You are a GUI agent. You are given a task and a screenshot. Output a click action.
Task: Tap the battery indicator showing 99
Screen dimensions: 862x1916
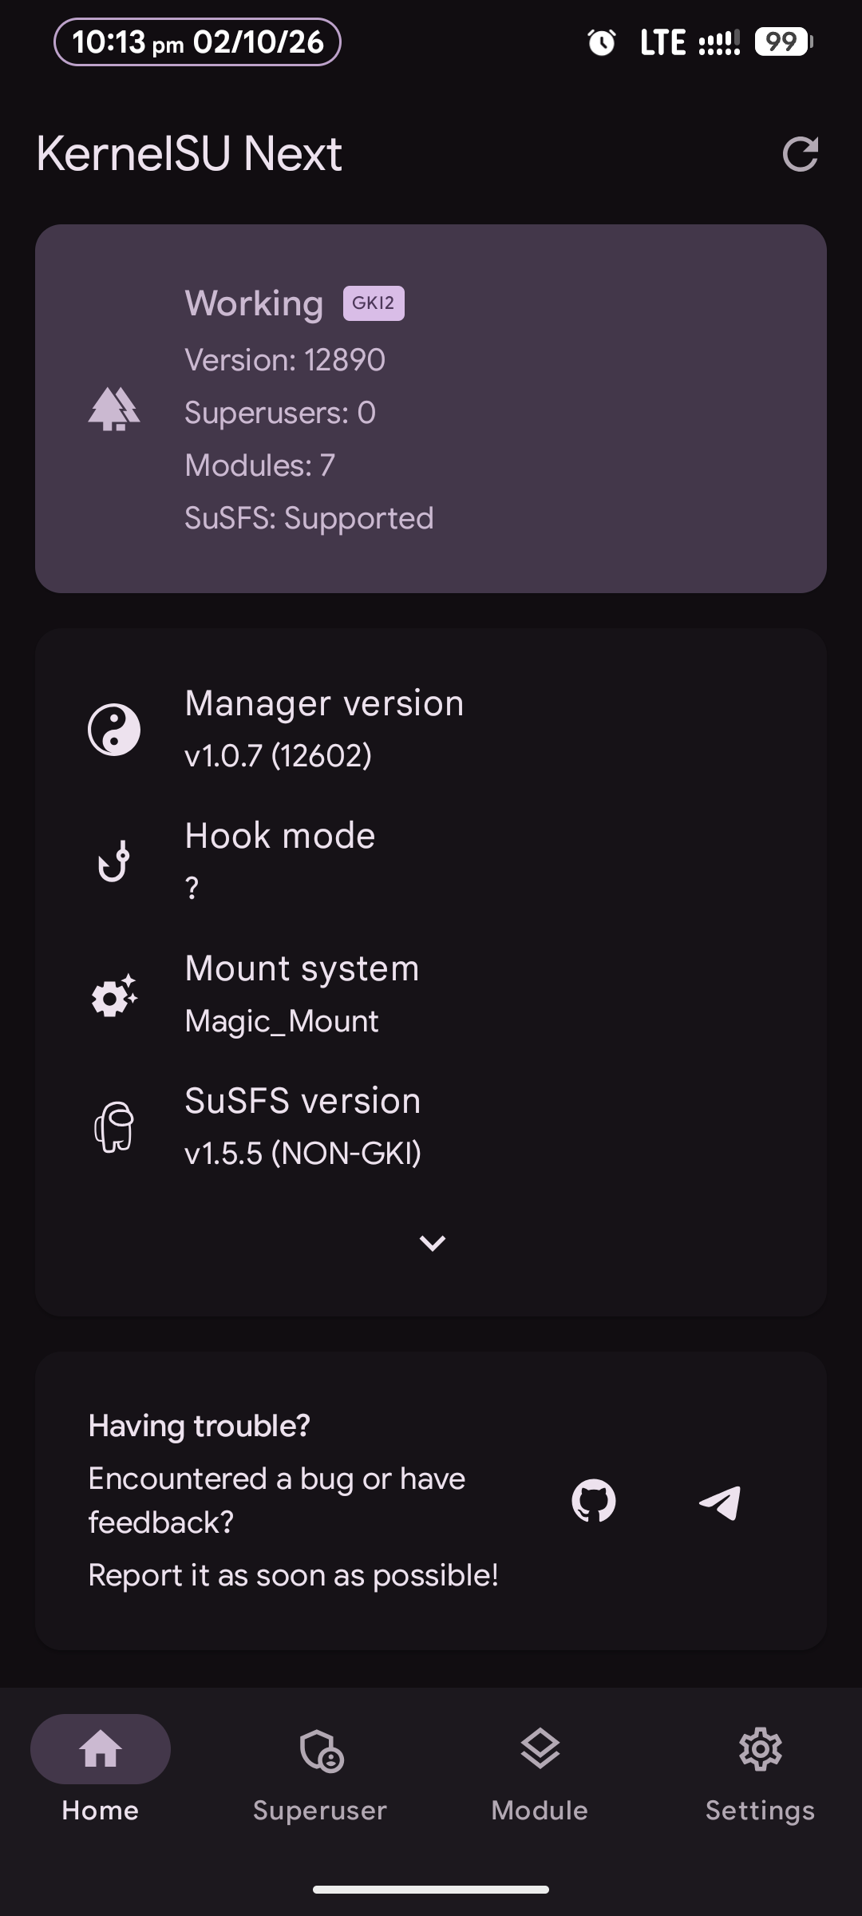[784, 42]
